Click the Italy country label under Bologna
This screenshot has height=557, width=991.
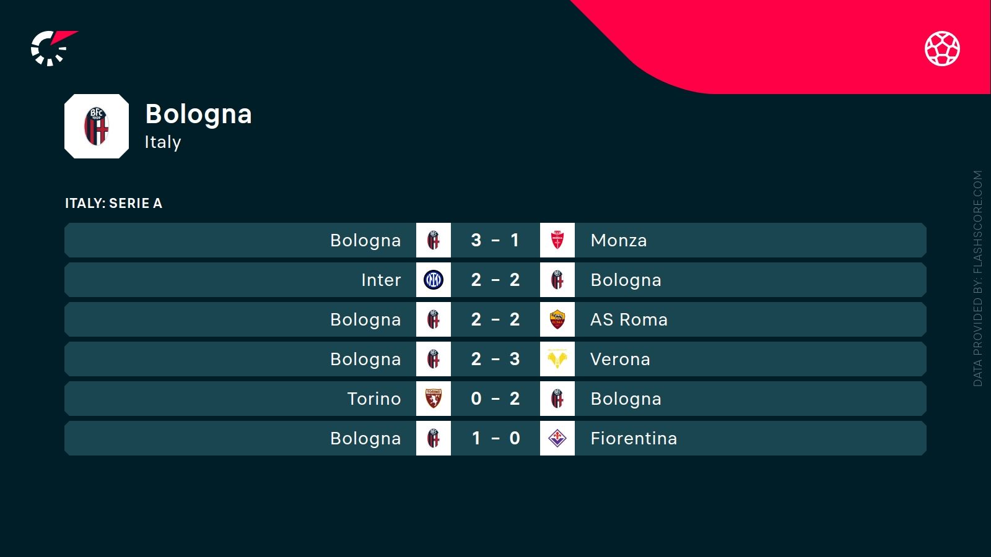point(162,142)
